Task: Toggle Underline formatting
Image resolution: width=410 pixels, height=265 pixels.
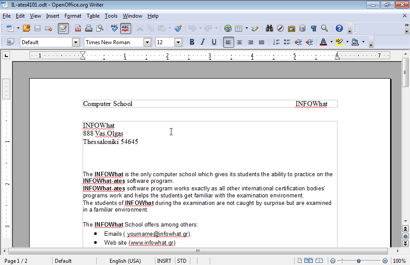Action: pyautogui.click(x=214, y=42)
